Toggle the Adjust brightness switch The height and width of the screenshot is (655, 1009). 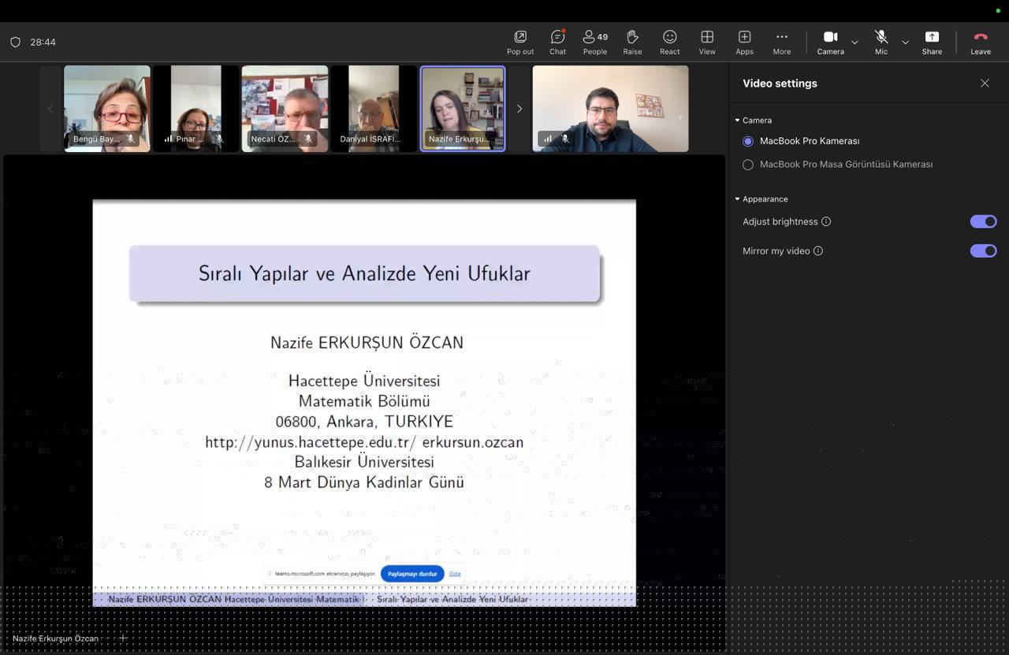click(983, 221)
